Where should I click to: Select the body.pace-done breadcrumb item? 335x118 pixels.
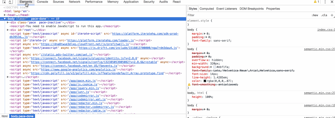click(22, 116)
